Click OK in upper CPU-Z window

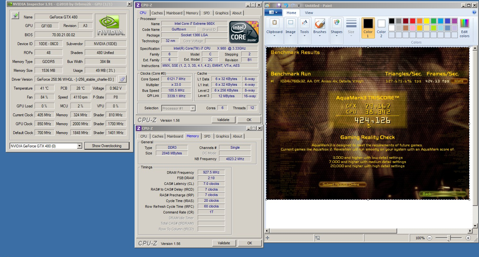[x=249, y=120]
